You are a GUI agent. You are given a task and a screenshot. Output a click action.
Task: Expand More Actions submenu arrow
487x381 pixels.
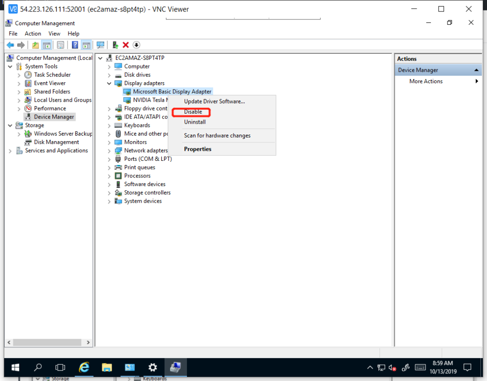(x=477, y=81)
